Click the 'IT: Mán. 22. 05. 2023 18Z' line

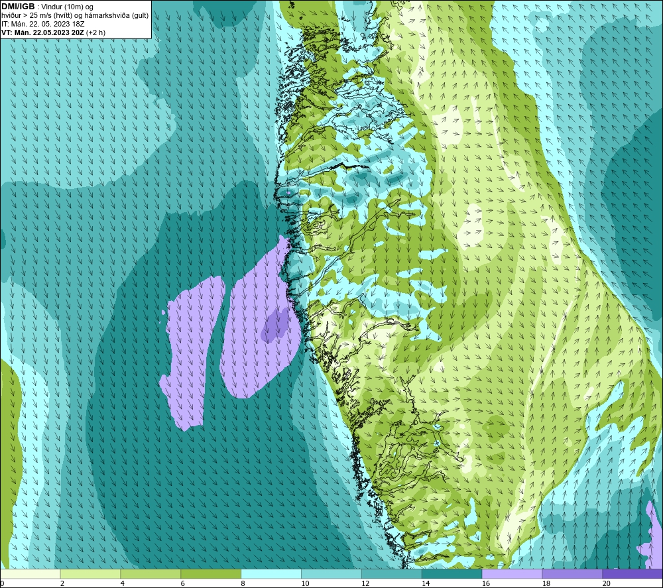point(42,24)
